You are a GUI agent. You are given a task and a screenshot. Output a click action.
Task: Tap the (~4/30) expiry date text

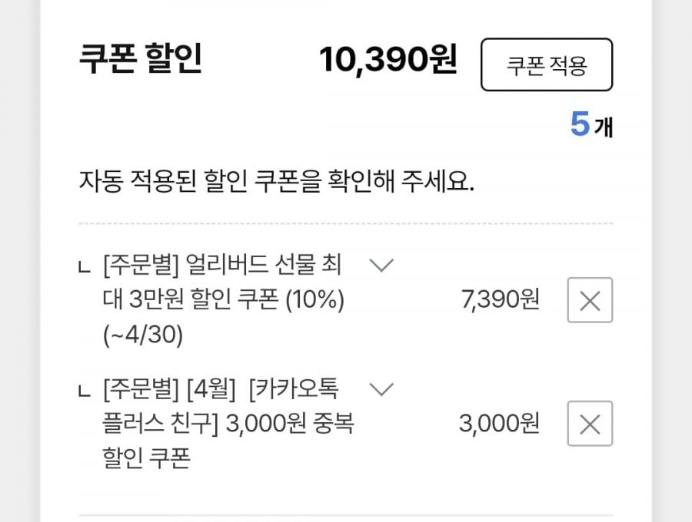143,335
